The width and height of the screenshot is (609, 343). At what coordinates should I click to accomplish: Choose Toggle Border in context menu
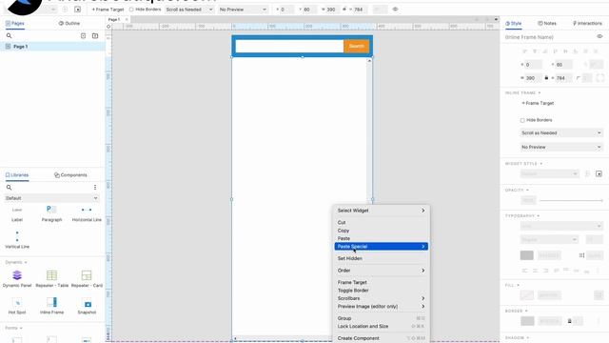(x=381, y=291)
